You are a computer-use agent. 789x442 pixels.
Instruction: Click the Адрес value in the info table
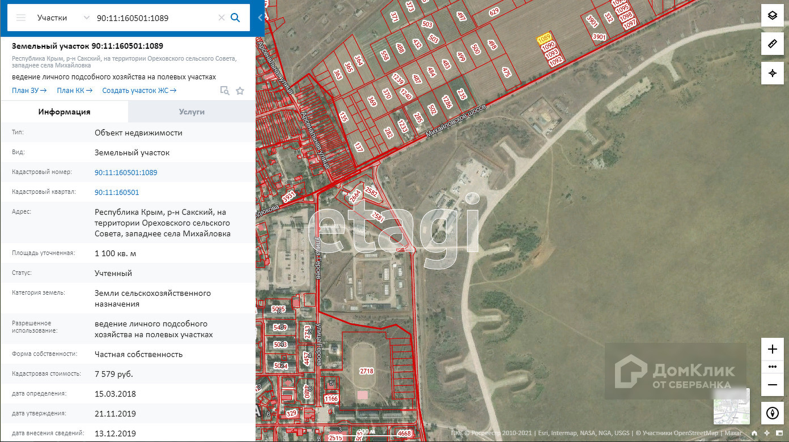click(163, 223)
